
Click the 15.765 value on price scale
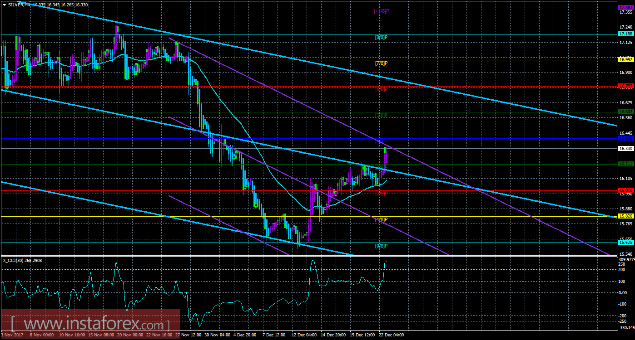point(625,224)
